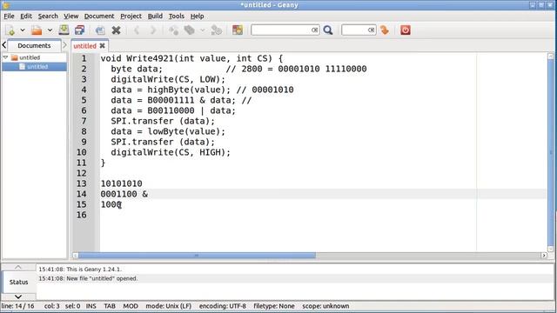Screen dimensions: 557x313
Task: Open the View menu
Action: 71,16
